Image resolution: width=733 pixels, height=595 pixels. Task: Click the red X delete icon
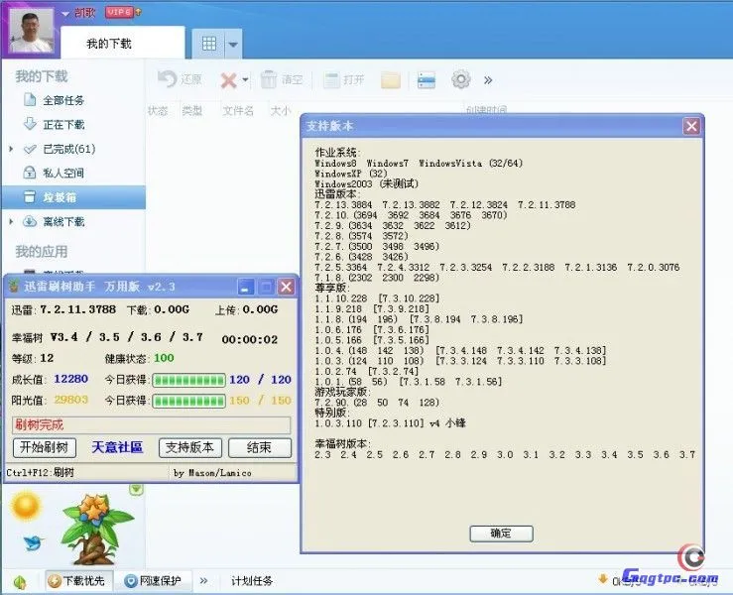[228, 80]
